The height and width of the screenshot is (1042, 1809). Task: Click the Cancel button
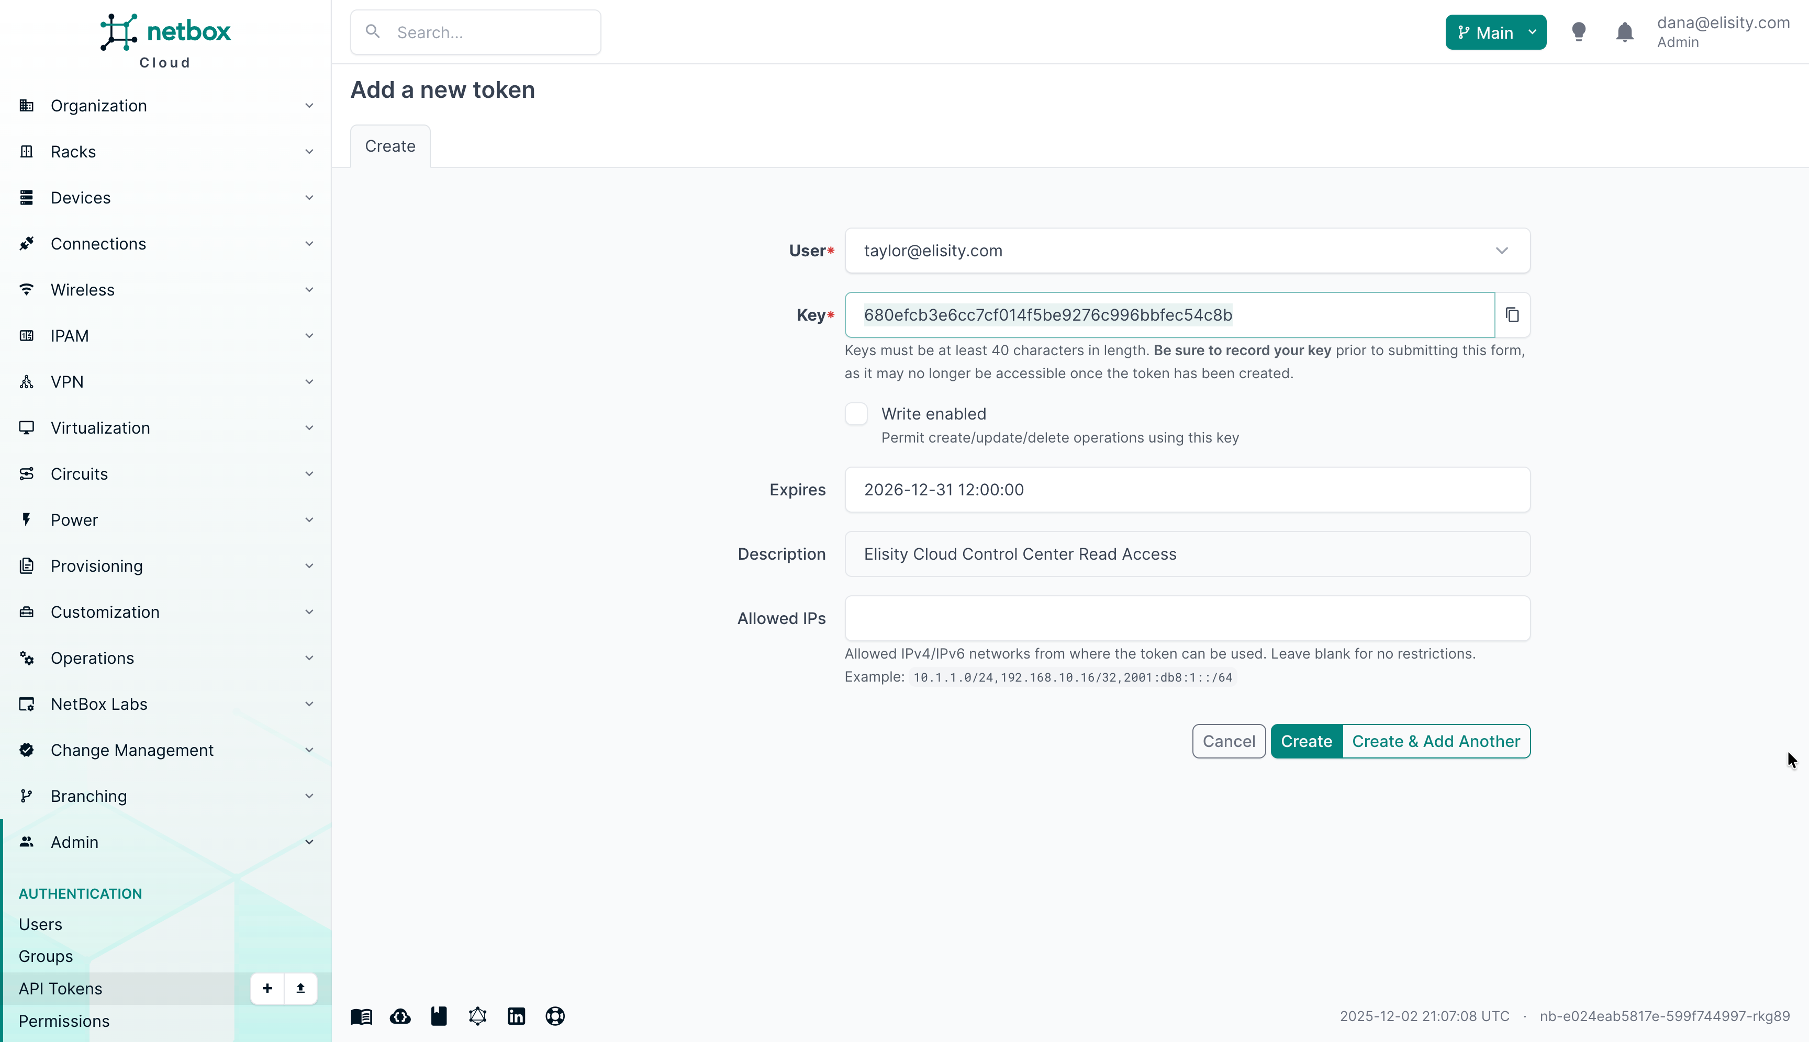[1228, 741]
